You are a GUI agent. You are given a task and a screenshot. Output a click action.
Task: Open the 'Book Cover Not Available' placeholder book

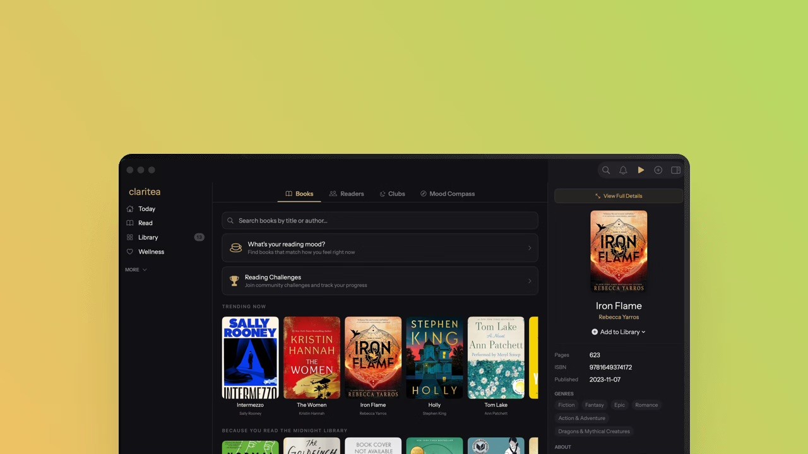373,446
